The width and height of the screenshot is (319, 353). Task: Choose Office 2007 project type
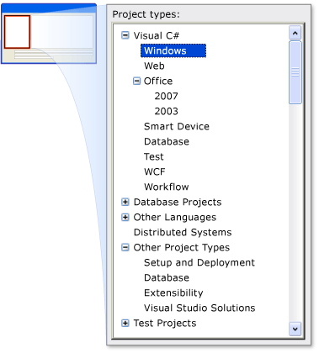166,96
